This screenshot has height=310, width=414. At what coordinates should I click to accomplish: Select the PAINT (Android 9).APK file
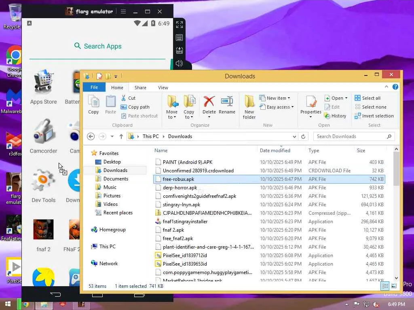point(269,162)
